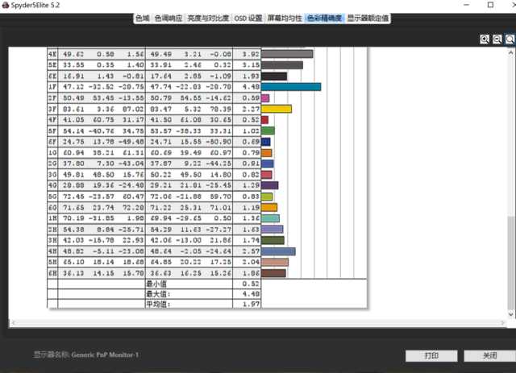Select the 6H row label
The image size is (516, 373).
click(52, 273)
